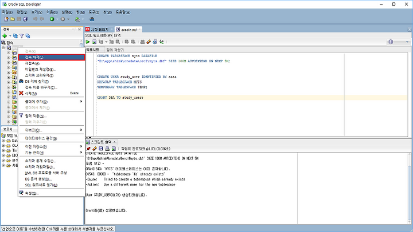Screen dimensions: 413x232
Task: Switch to the '시작 페이지' tab
Action: coord(100,29)
